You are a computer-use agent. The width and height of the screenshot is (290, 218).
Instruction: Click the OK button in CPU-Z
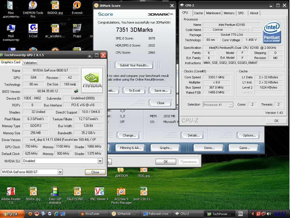click(276, 121)
